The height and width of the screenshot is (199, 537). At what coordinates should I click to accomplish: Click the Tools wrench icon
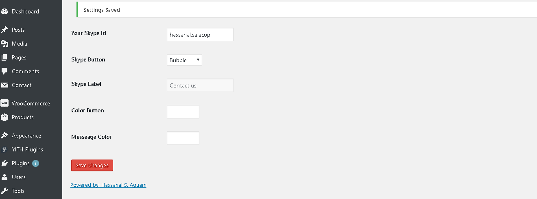coord(4,191)
